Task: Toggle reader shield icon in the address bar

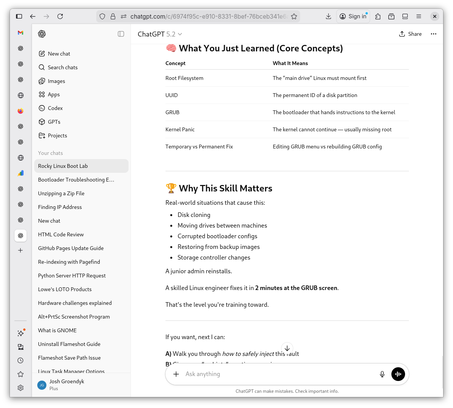Action: [x=102, y=16]
